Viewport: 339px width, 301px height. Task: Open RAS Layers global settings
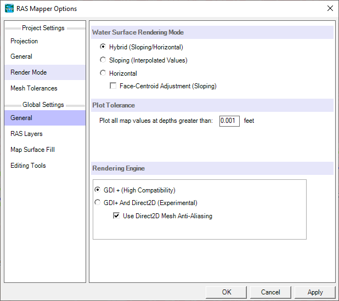(x=45, y=134)
